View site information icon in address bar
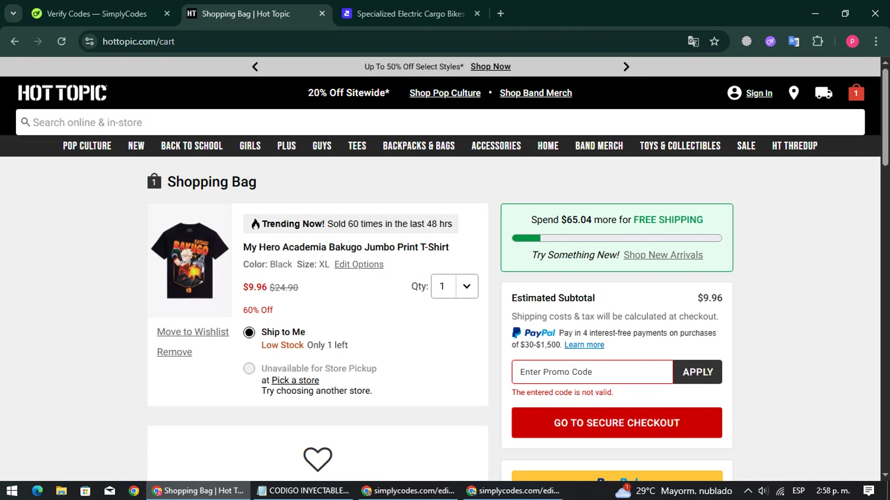 [x=90, y=42]
